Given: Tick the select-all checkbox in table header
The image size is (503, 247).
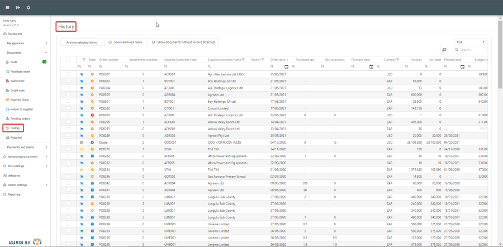Looking at the screenshot, I should click(69, 59).
